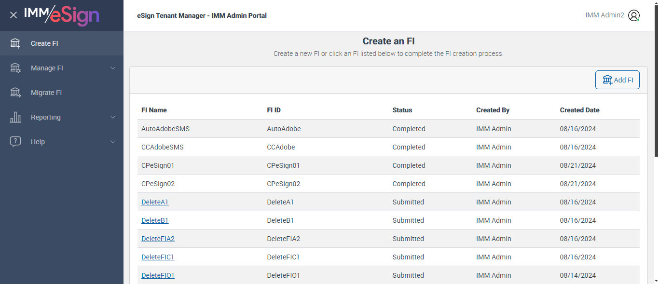
Task: Open the user profile avatar icon
Action: [634, 15]
